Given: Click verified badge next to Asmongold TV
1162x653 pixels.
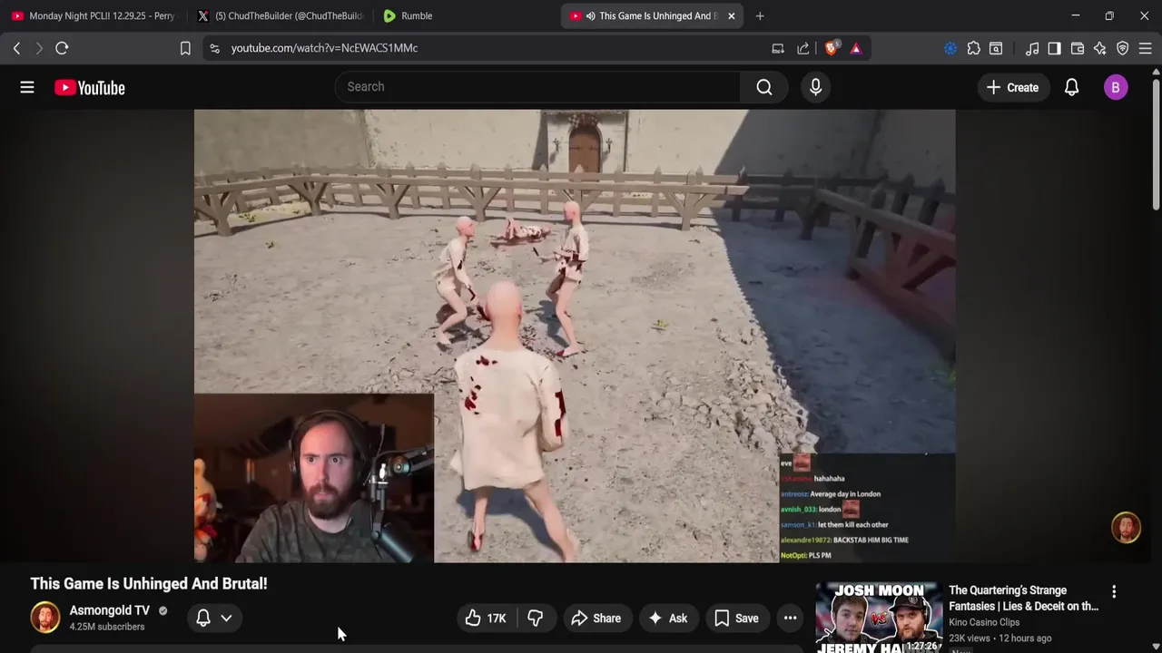Looking at the screenshot, I should coord(163,610).
